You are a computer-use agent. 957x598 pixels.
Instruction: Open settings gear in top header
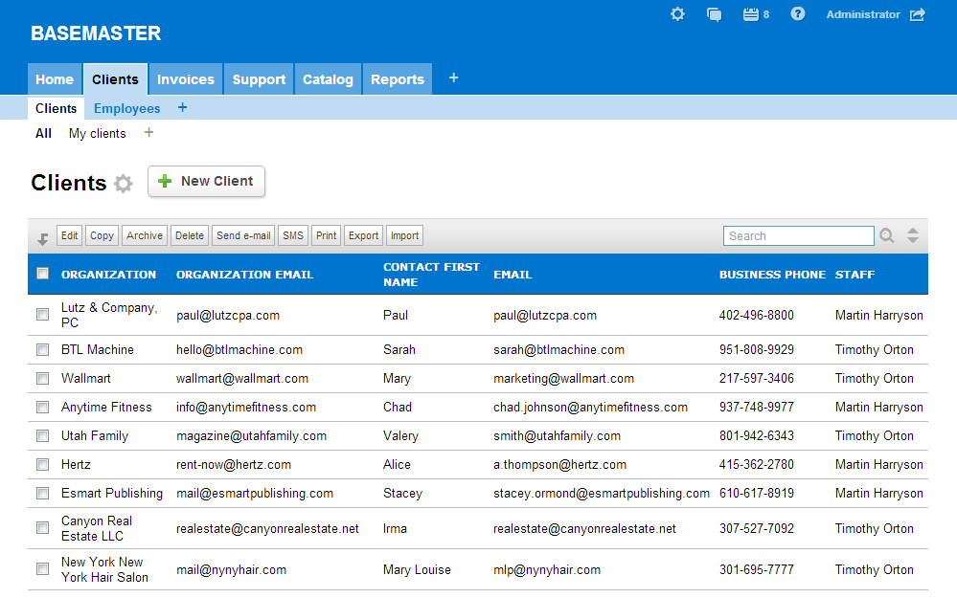click(677, 14)
